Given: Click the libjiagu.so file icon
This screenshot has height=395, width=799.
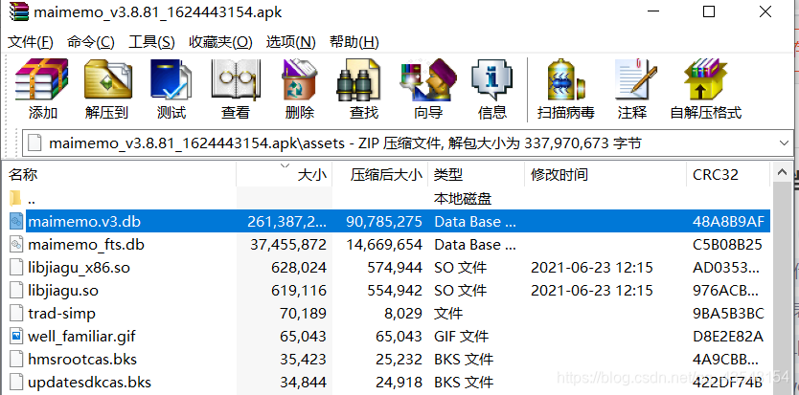Looking at the screenshot, I should 17,291.
